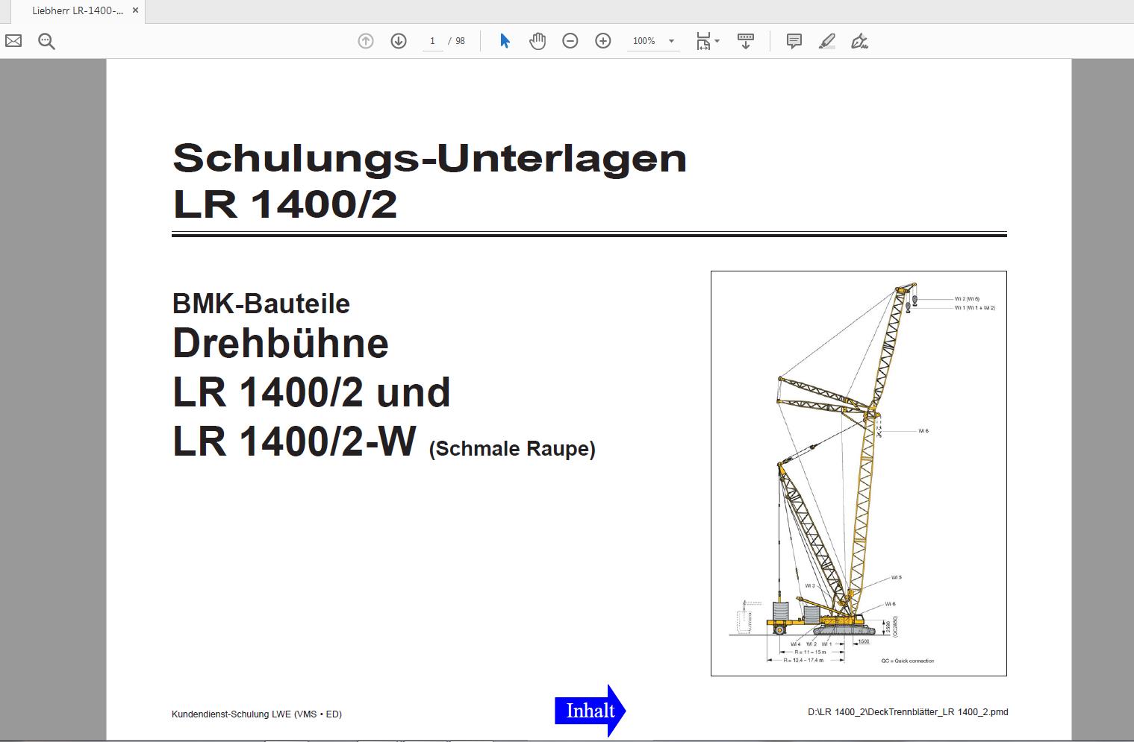This screenshot has height=742, width=1134.
Task: Go to previous page with up arrow
Action: coord(366,41)
